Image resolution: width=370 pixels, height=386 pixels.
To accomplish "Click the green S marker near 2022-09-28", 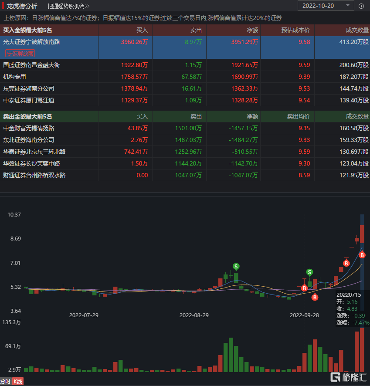I will pos(309,272).
